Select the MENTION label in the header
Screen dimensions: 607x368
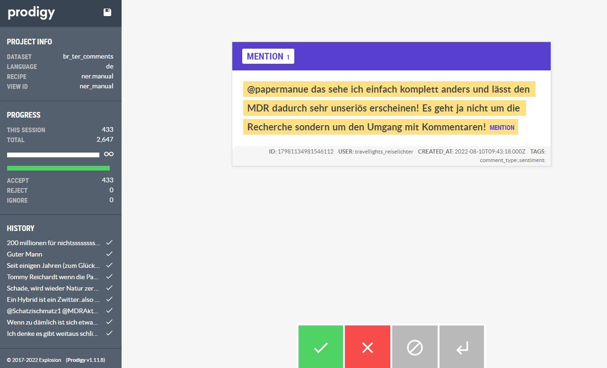pos(268,56)
